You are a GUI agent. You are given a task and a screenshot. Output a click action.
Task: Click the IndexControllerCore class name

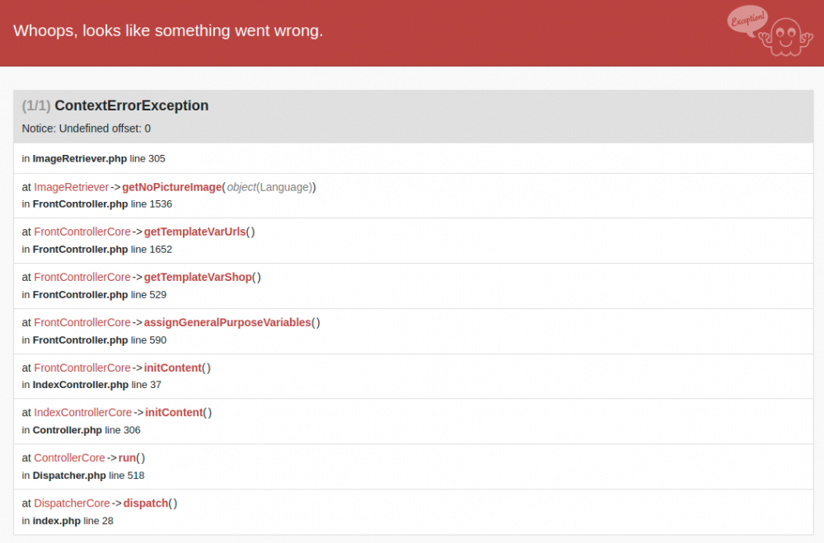coord(82,412)
